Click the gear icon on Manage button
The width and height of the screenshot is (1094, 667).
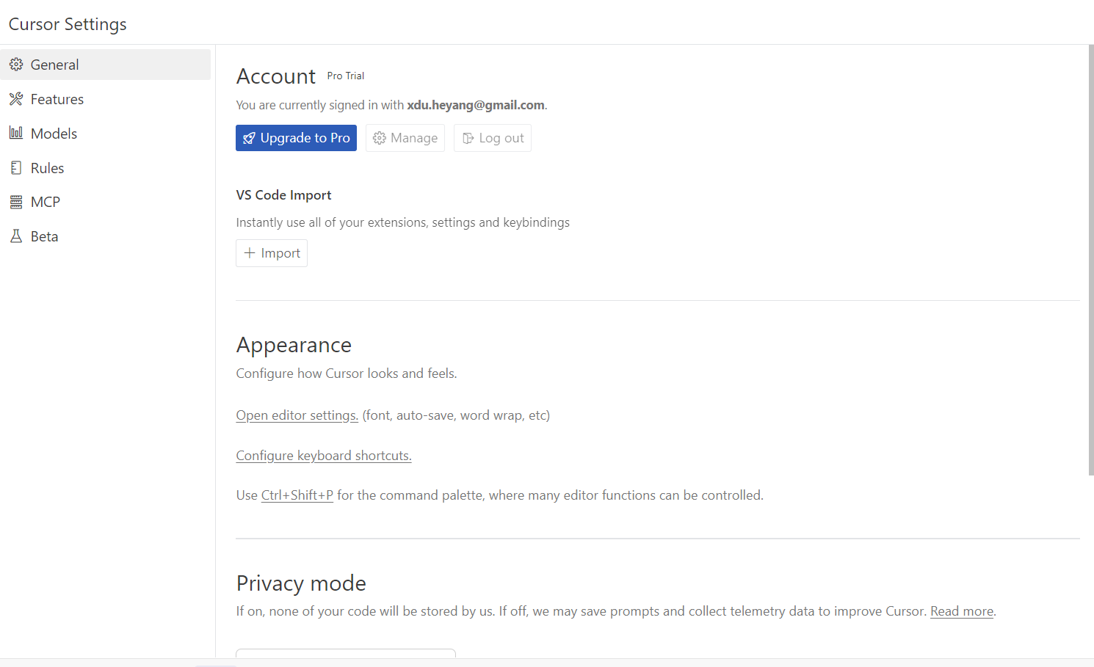coord(380,138)
